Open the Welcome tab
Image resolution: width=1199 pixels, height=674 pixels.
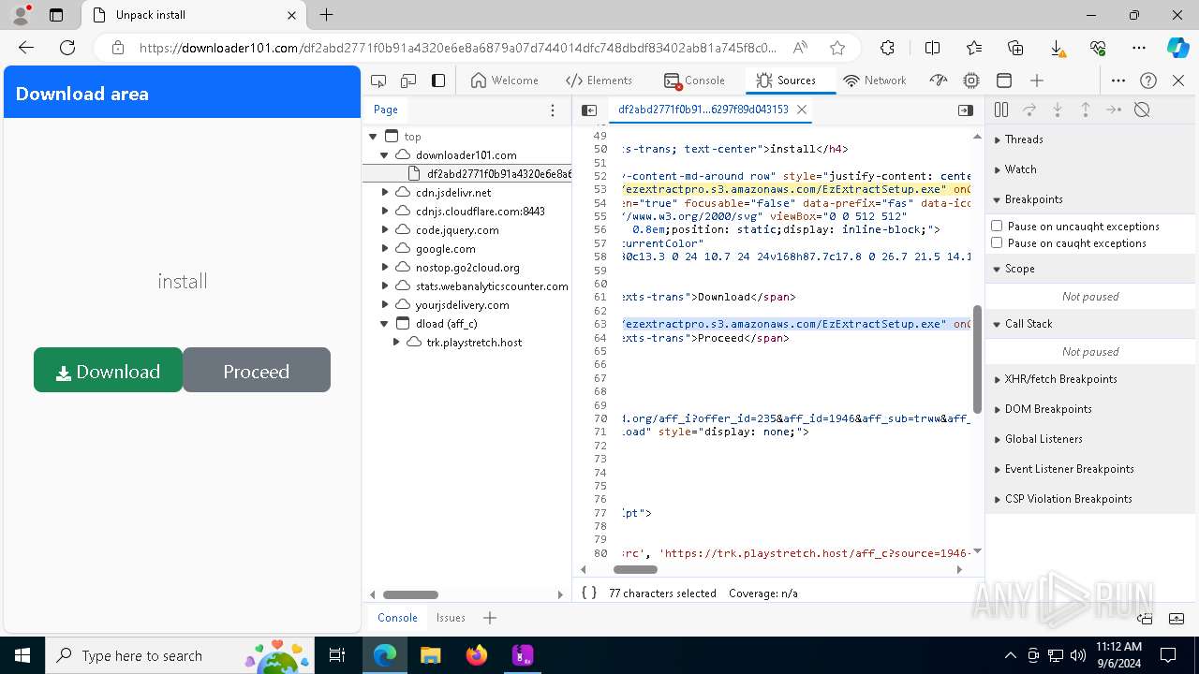pyautogui.click(x=505, y=81)
